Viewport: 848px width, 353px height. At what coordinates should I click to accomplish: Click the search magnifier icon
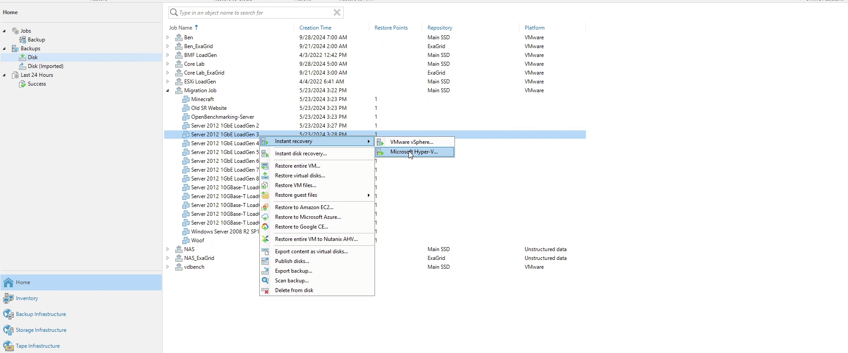(174, 12)
